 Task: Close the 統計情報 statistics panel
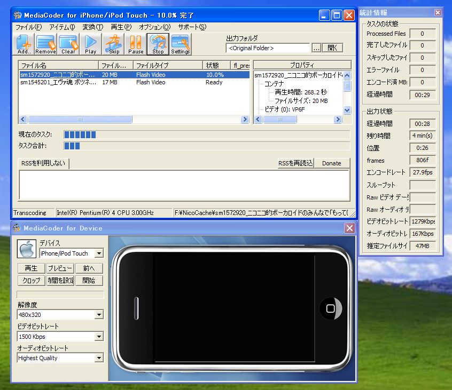tap(438, 12)
